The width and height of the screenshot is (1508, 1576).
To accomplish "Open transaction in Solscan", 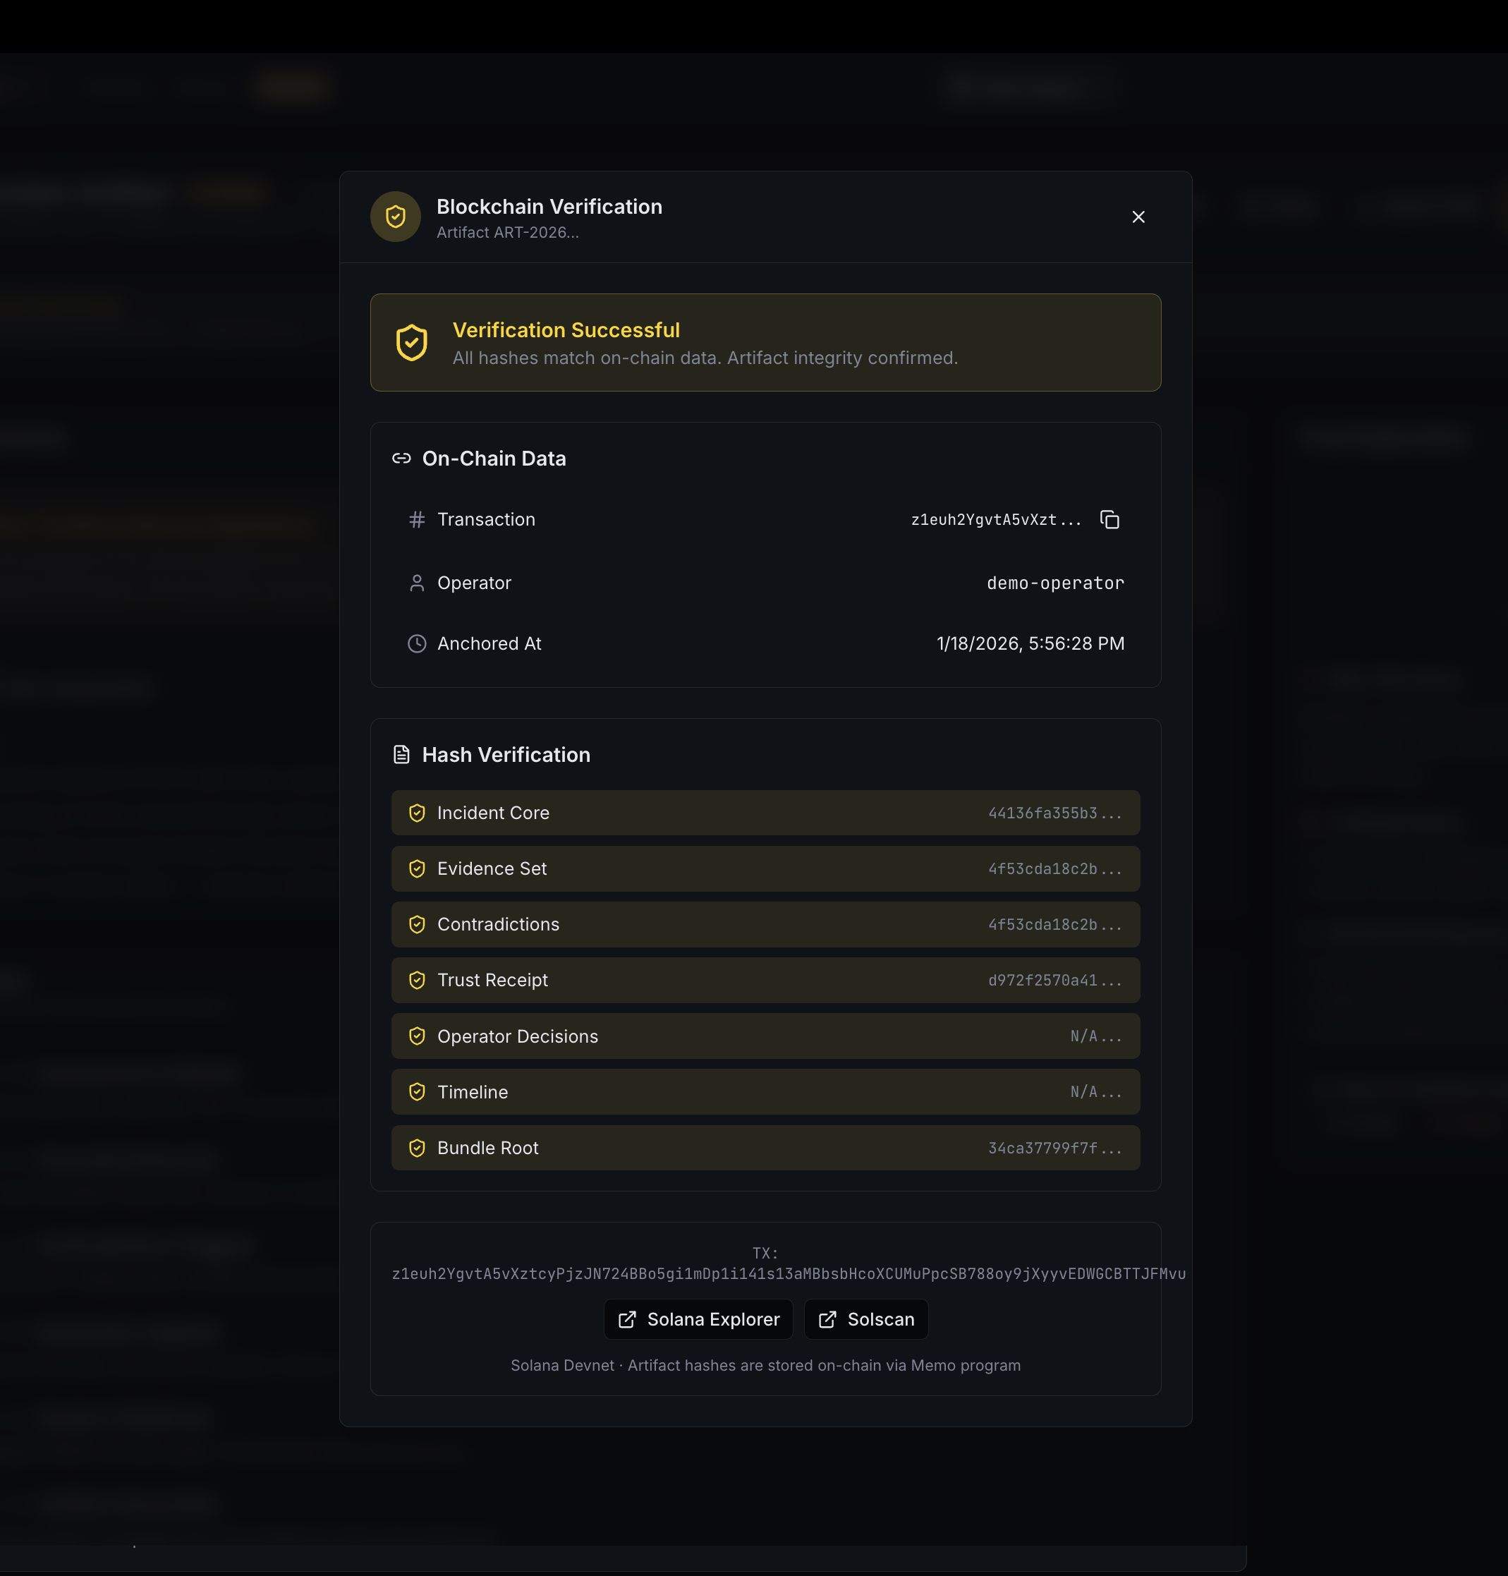I will (865, 1319).
